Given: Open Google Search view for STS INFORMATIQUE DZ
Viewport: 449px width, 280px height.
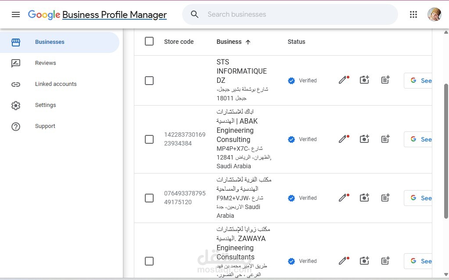Looking at the screenshot, I should (x=420, y=81).
